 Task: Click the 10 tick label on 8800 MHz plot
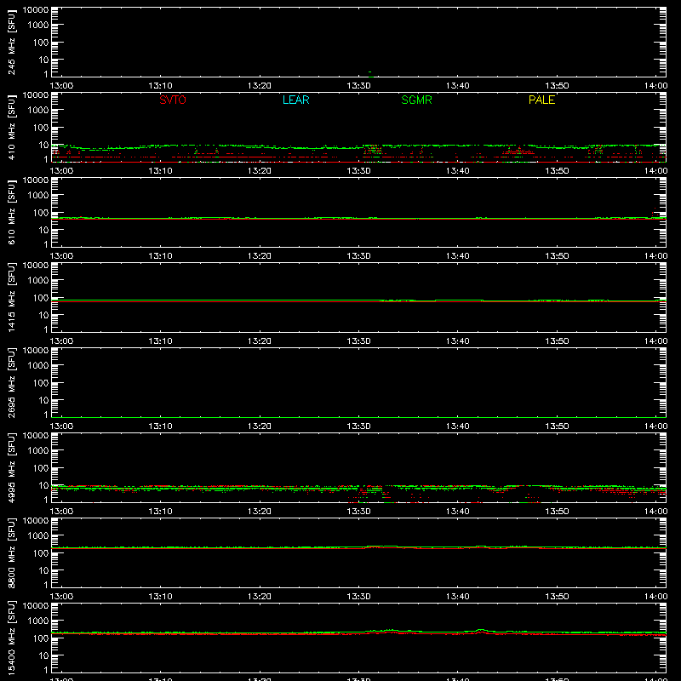(43, 570)
